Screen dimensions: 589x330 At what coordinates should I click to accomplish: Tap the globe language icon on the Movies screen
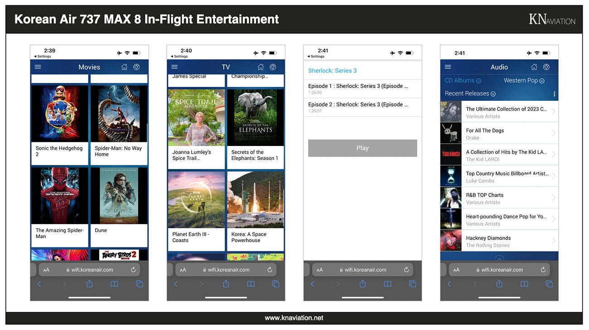point(136,67)
